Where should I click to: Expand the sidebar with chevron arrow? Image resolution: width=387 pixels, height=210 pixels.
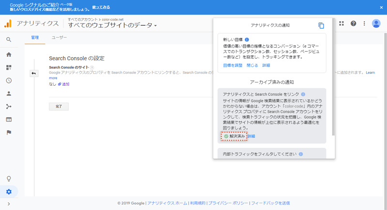[9, 204]
